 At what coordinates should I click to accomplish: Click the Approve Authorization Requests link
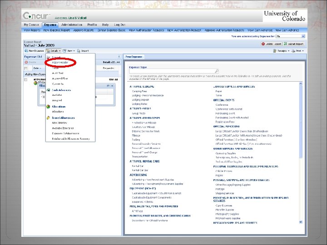(x=224, y=30)
